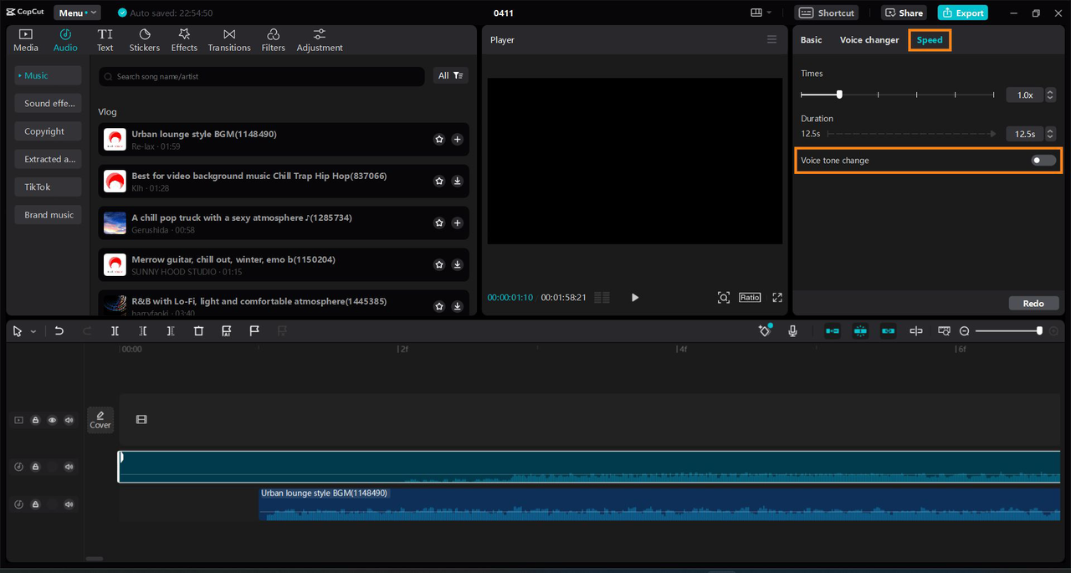
Task: Click the 1.0x speed stepper arrows
Action: click(x=1050, y=95)
